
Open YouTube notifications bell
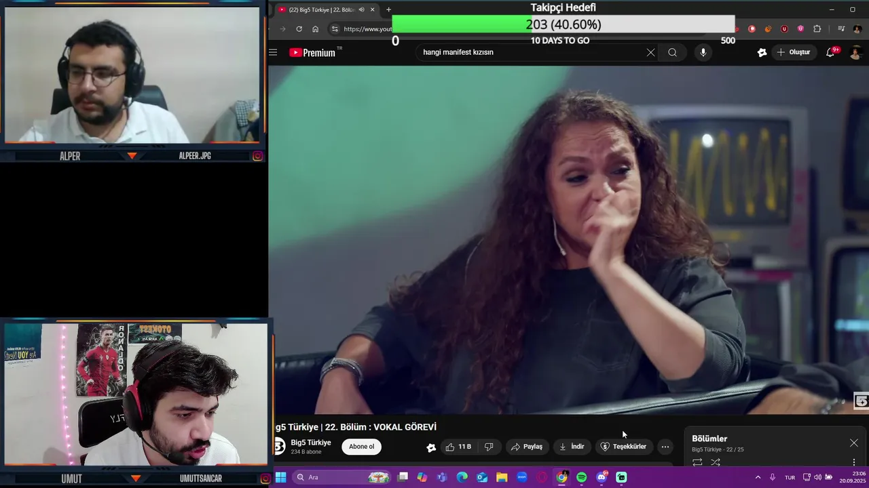point(830,52)
